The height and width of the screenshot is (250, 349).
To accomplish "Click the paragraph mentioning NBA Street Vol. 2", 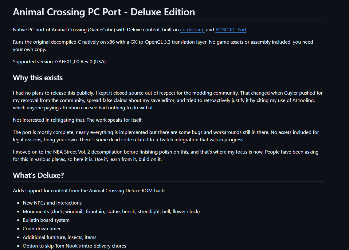I will pos(166,156).
